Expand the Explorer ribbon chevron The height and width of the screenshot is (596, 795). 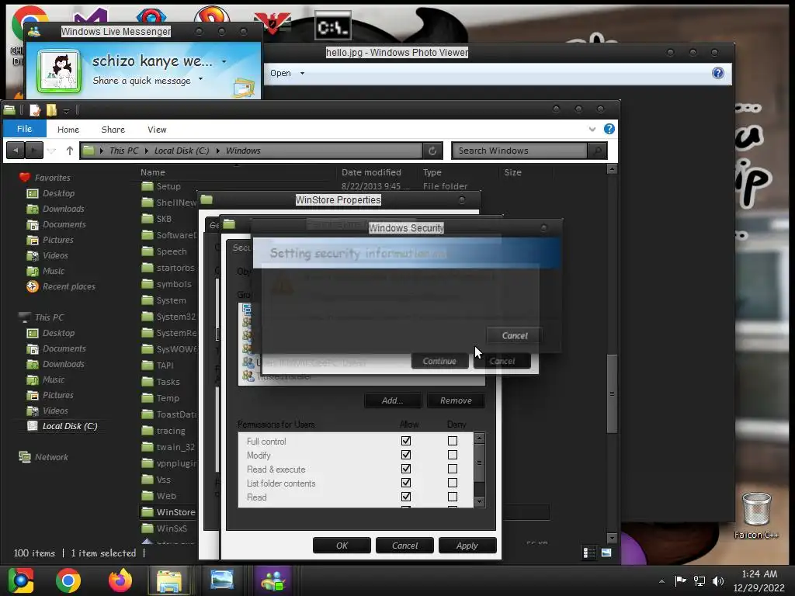coord(592,130)
